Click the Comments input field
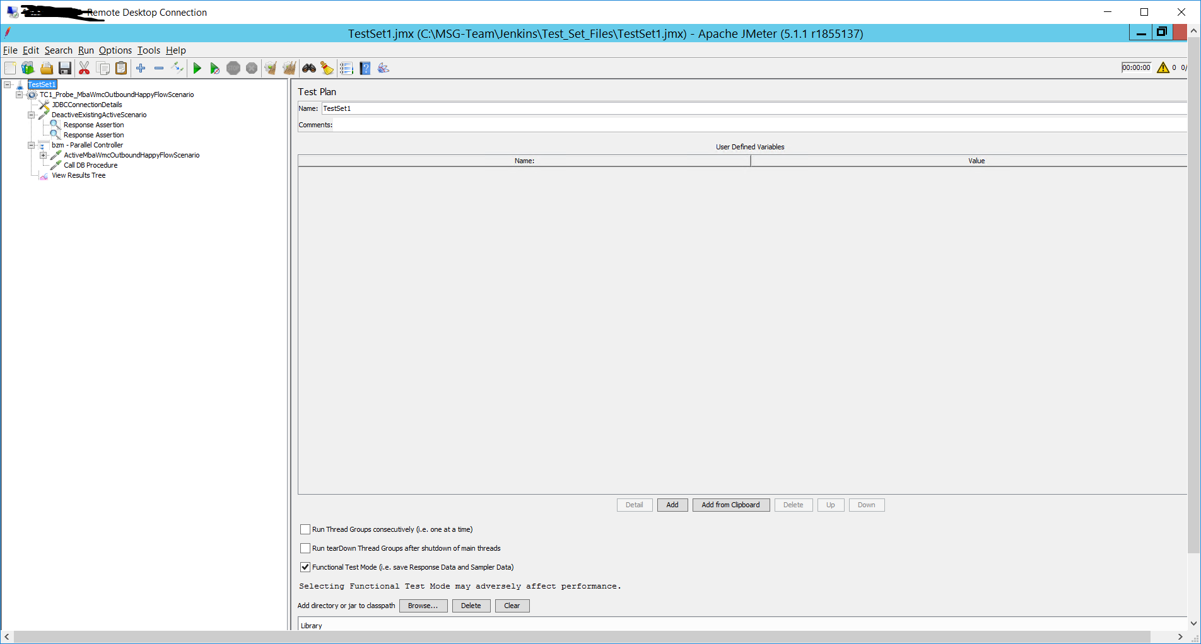 [x=760, y=125]
